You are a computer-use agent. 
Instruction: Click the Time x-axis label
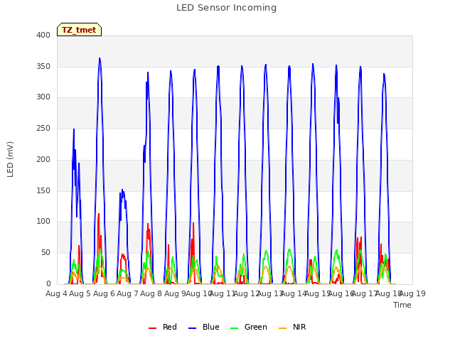(402, 305)
